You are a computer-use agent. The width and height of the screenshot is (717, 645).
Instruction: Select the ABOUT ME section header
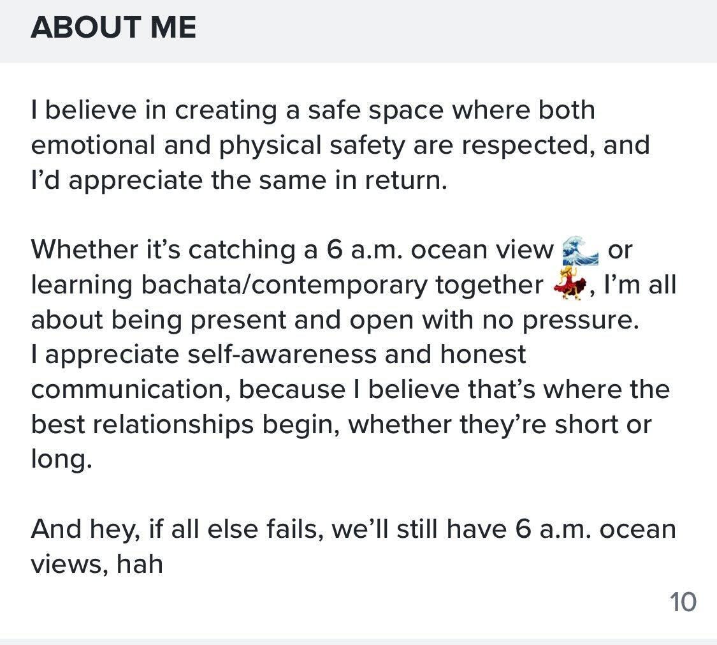[113, 27]
